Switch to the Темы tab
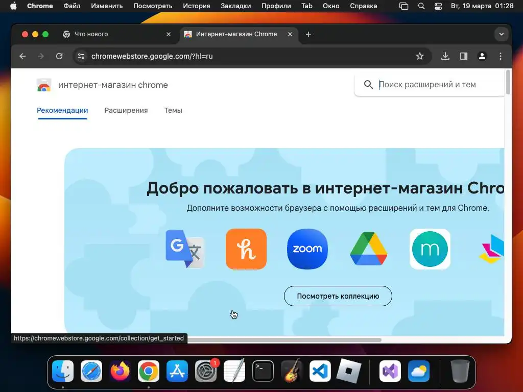523x392 pixels. [x=173, y=110]
